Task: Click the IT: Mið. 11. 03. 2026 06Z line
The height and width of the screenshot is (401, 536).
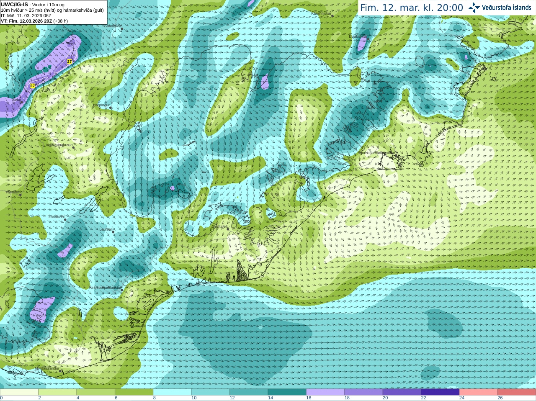Action: [26, 15]
